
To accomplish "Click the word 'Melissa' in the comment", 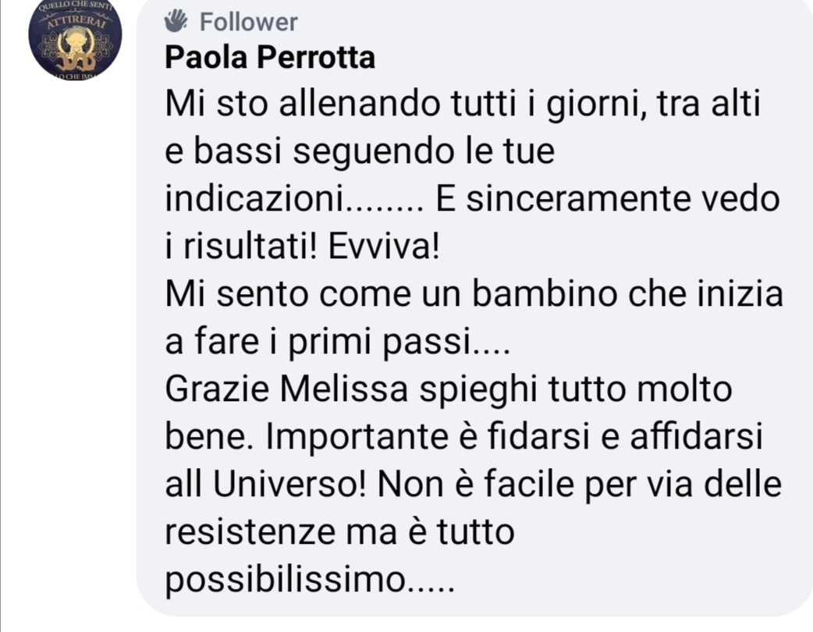I will point(344,389).
